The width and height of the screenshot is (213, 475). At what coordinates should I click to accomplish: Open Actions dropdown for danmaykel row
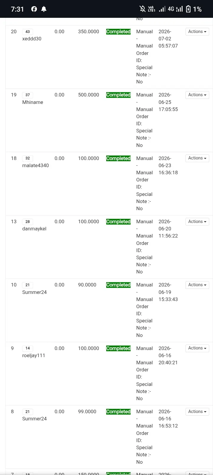point(197,222)
